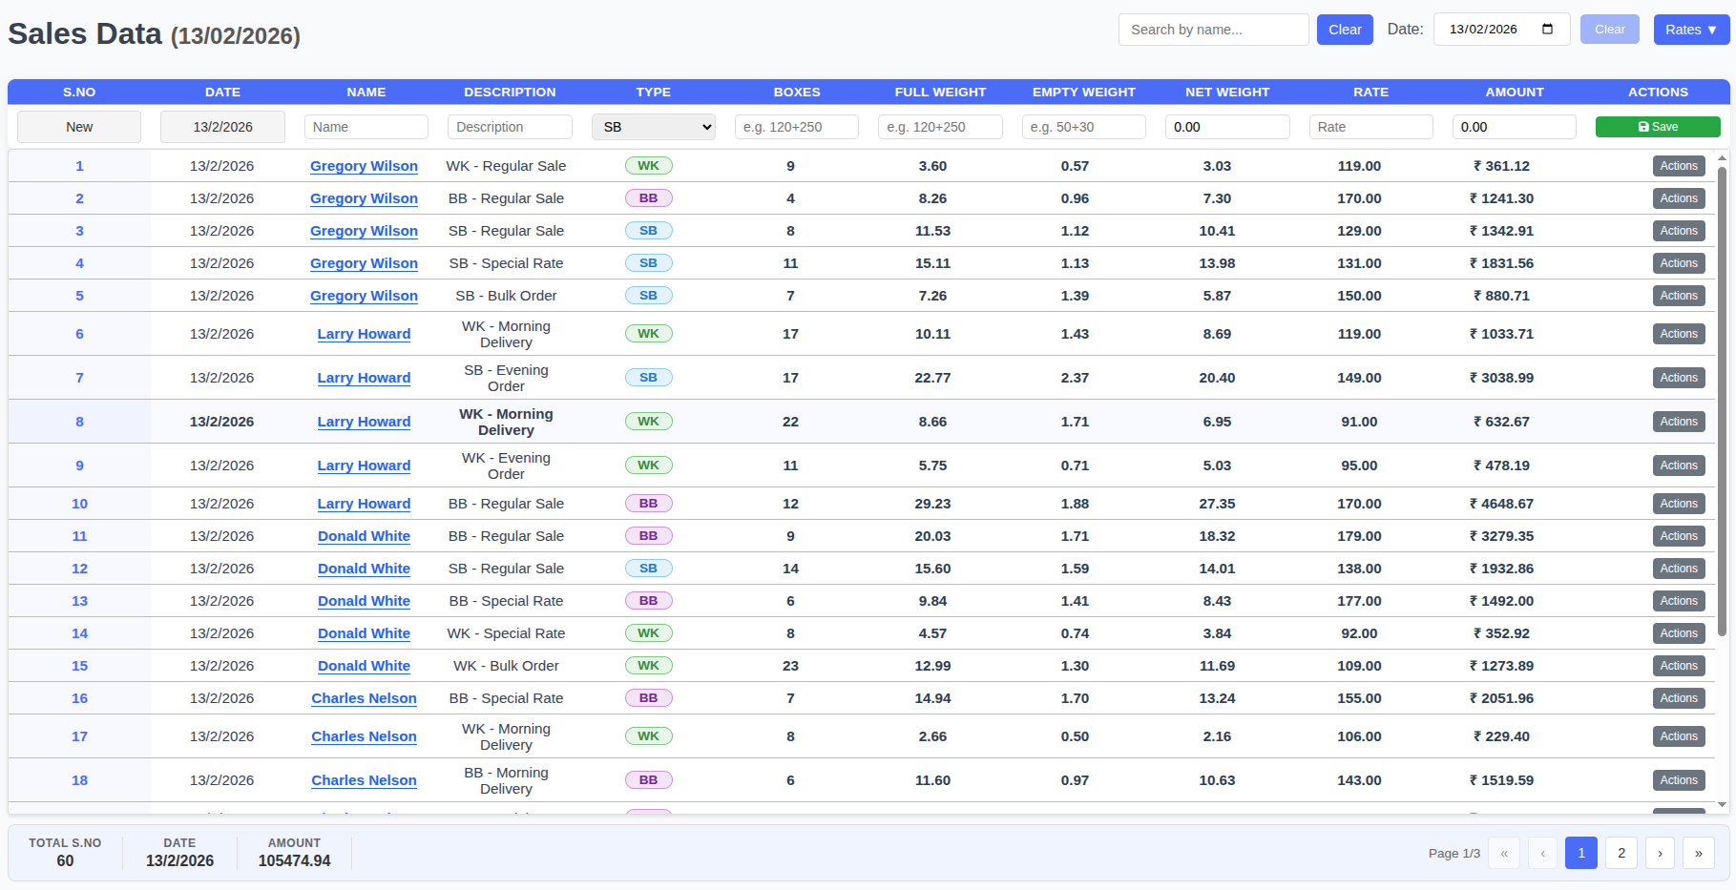Select page 2 in pagination

(1621, 853)
